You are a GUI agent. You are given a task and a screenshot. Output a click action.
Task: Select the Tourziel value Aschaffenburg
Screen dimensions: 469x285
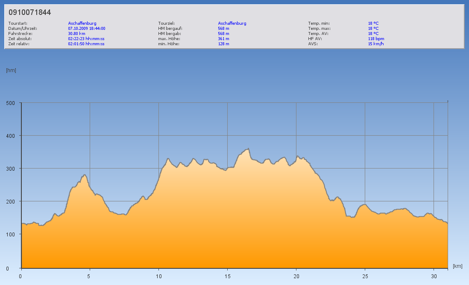232,23
